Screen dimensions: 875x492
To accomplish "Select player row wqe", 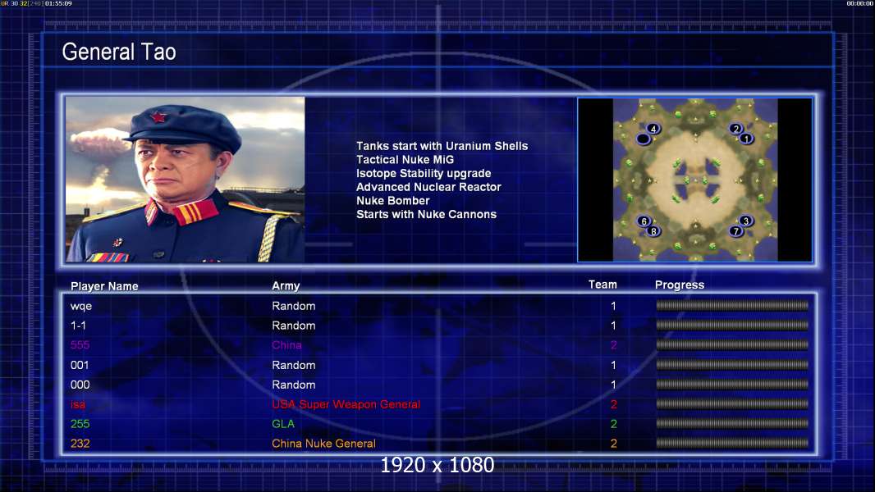I will (439, 305).
